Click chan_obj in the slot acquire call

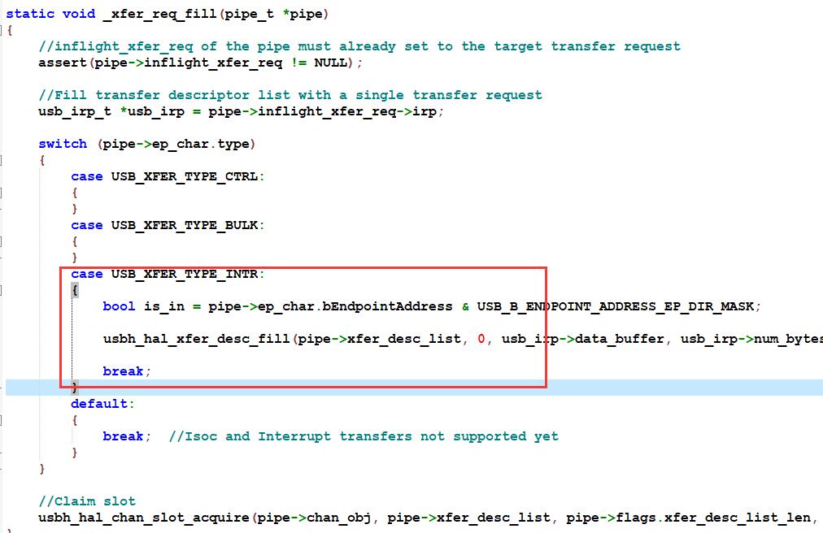338,518
